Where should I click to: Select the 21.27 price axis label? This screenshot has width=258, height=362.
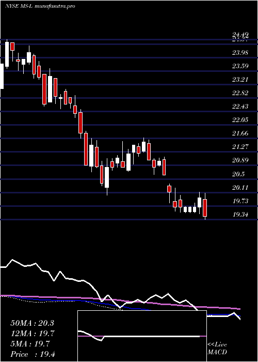[x=240, y=147]
